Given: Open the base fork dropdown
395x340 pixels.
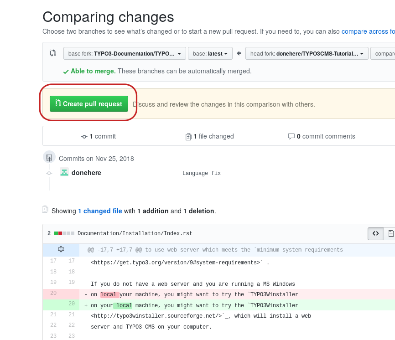Looking at the screenshot, I should pos(125,53).
